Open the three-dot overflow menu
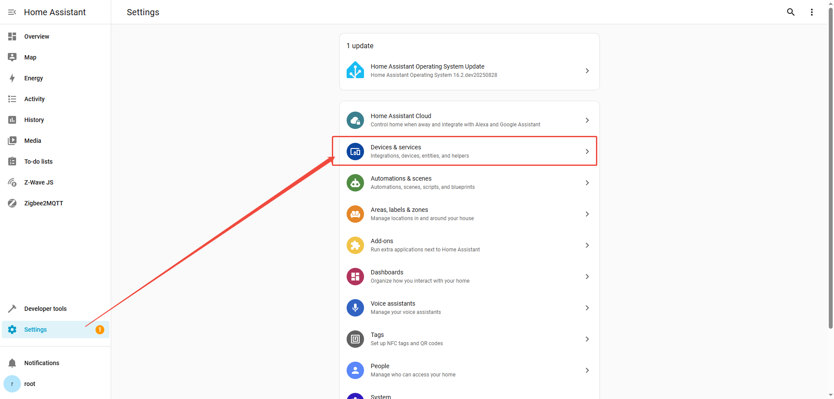The width and height of the screenshot is (834, 399). [x=811, y=12]
